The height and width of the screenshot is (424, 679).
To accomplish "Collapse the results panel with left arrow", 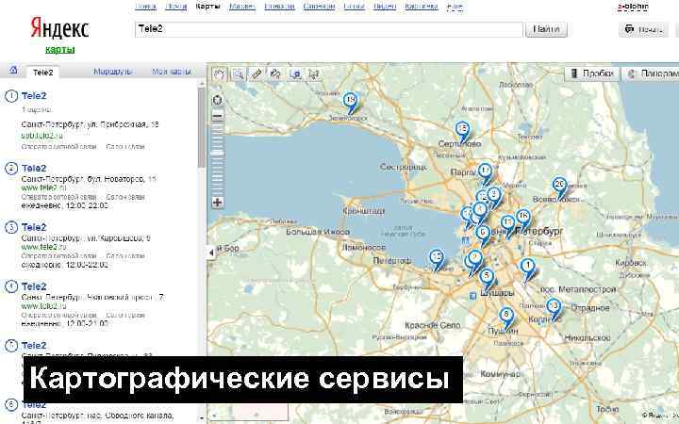I will pyautogui.click(x=211, y=253).
